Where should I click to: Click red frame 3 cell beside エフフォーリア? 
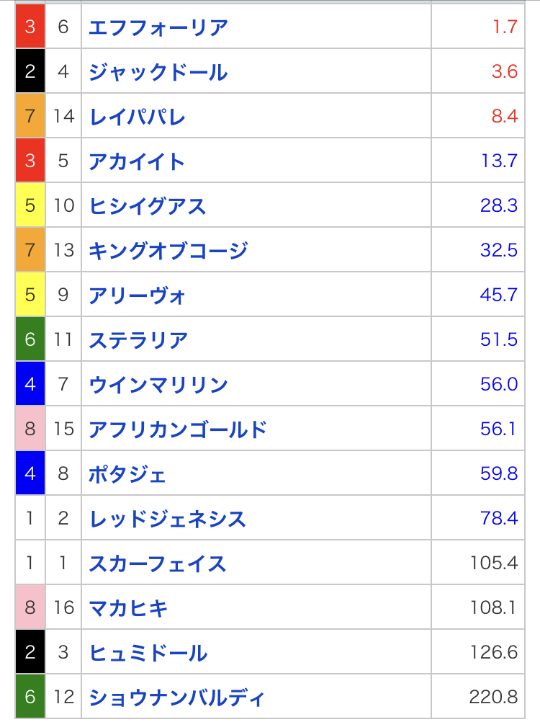(30, 27)
